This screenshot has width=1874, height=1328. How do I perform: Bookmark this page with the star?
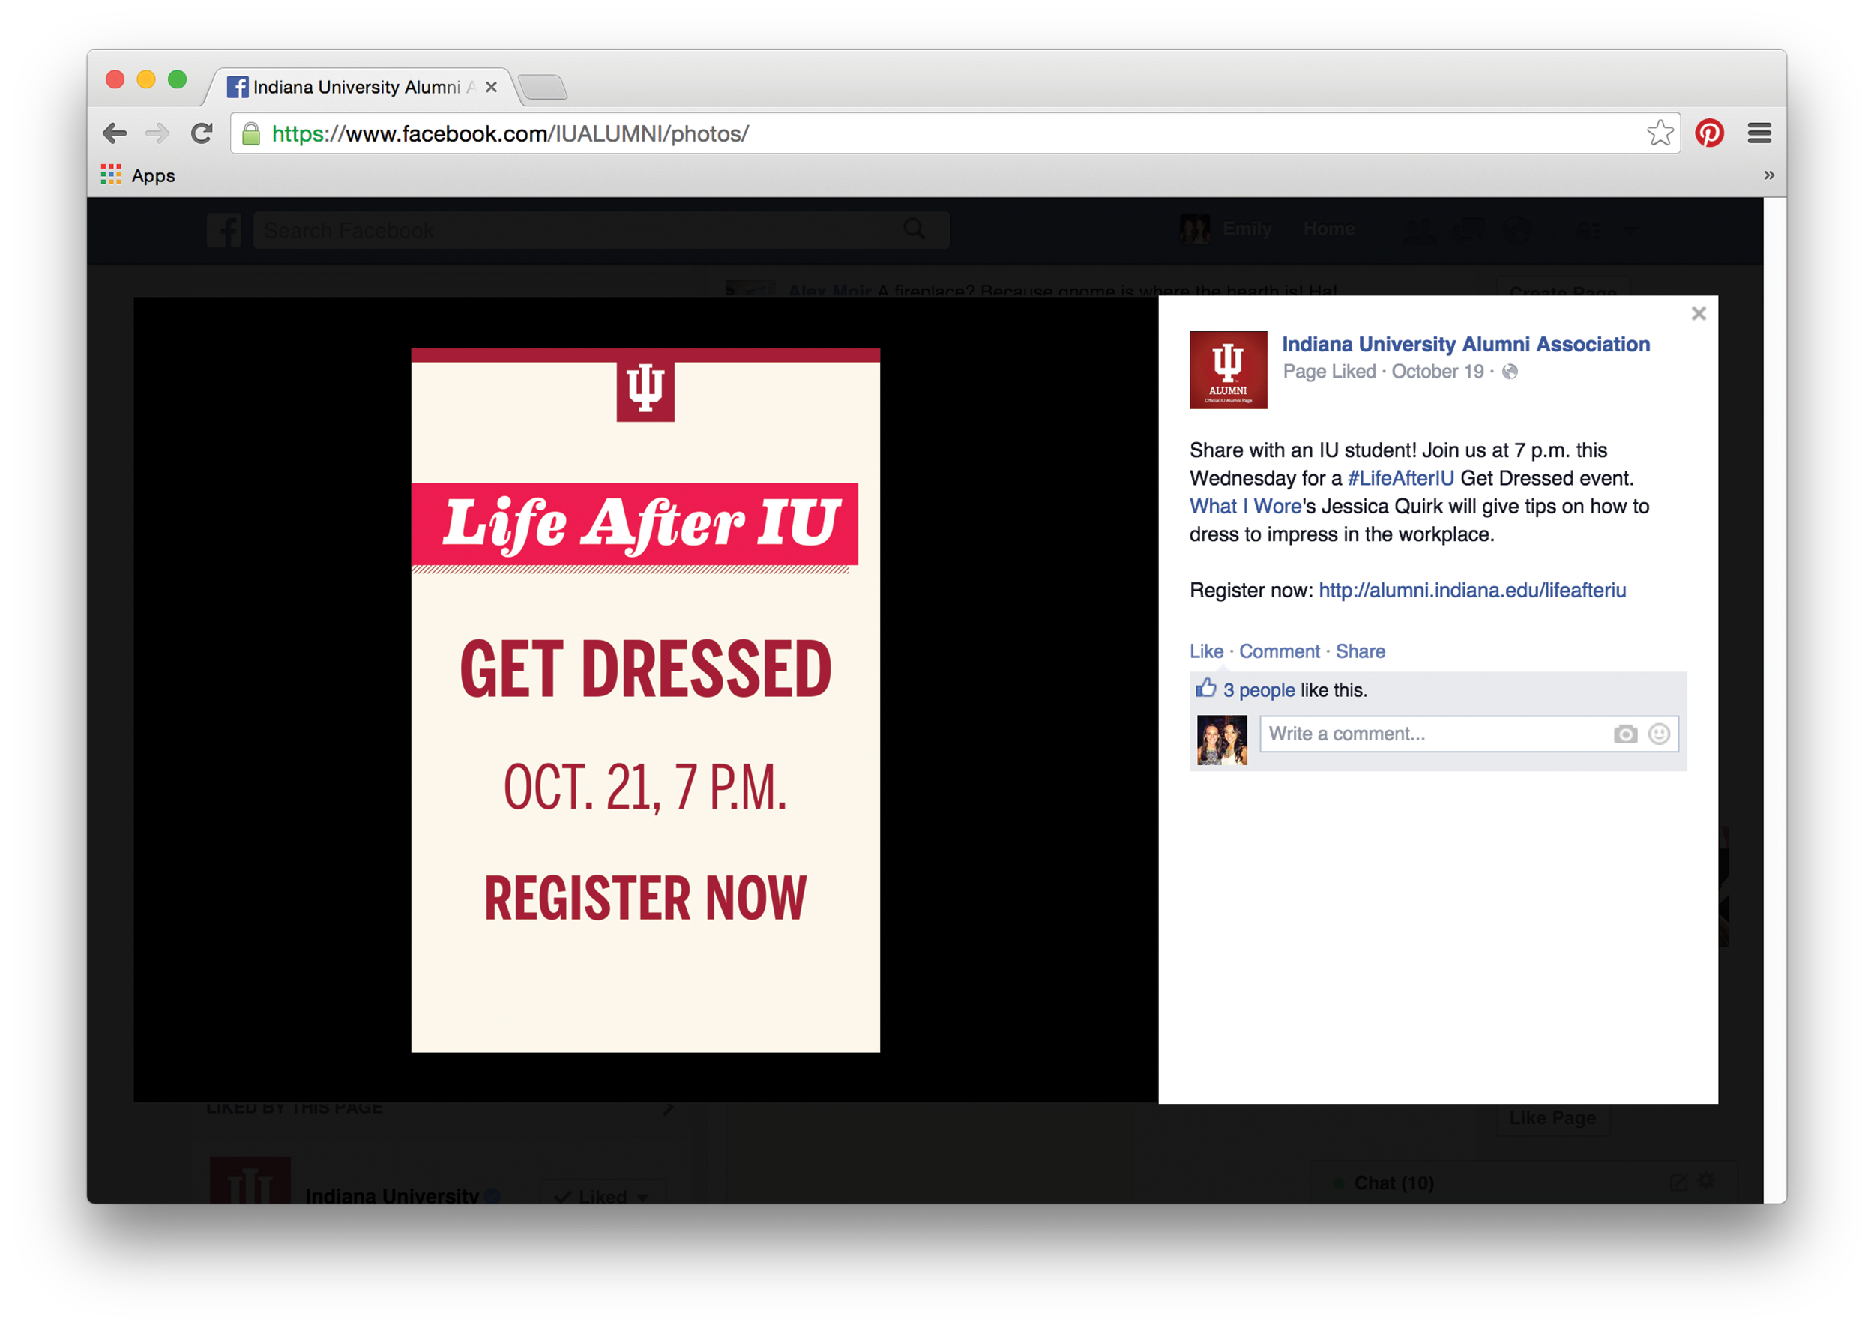click(x=1660, y=133)
